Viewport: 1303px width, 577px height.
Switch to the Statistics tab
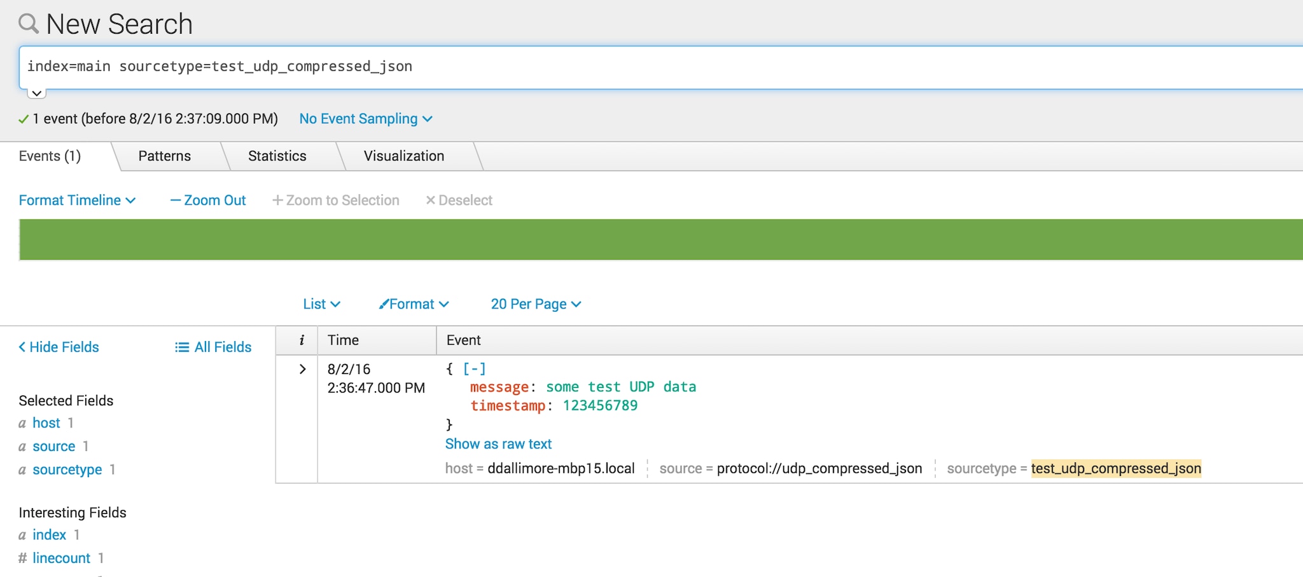pyautogui.click(x=277, y=156)
